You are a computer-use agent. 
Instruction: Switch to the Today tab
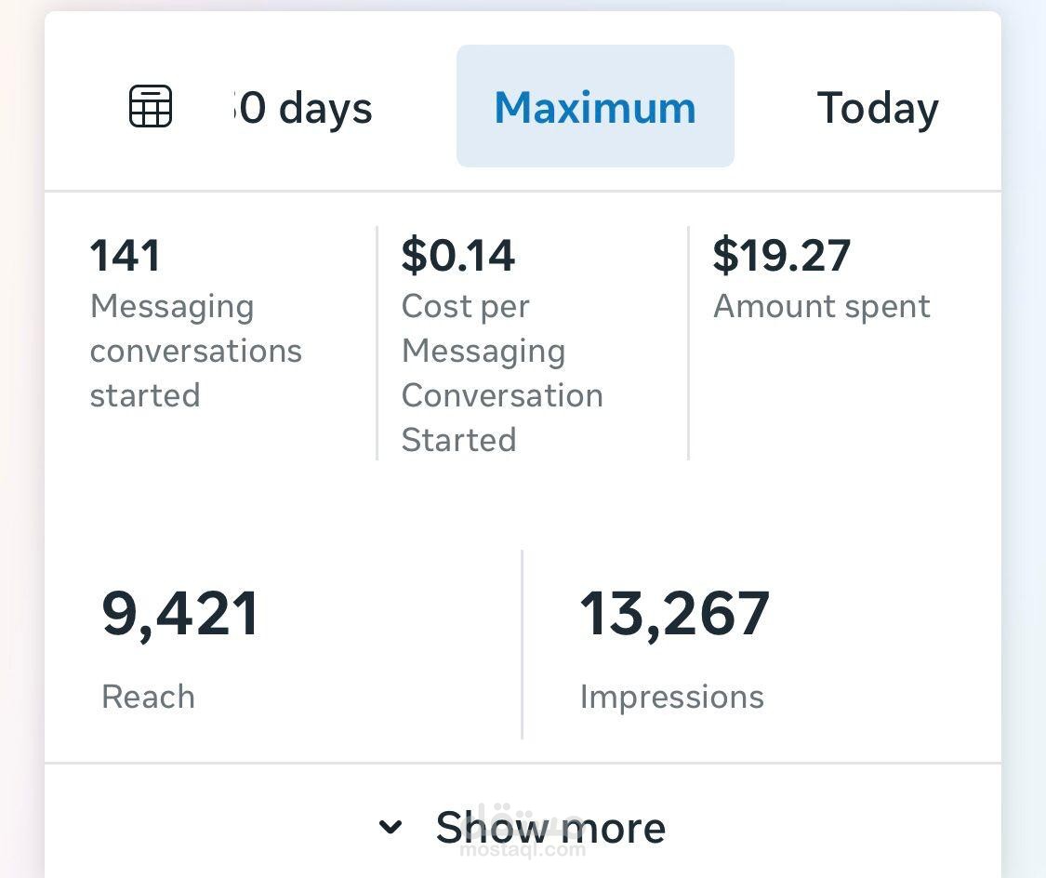click(x=877, y=109)
